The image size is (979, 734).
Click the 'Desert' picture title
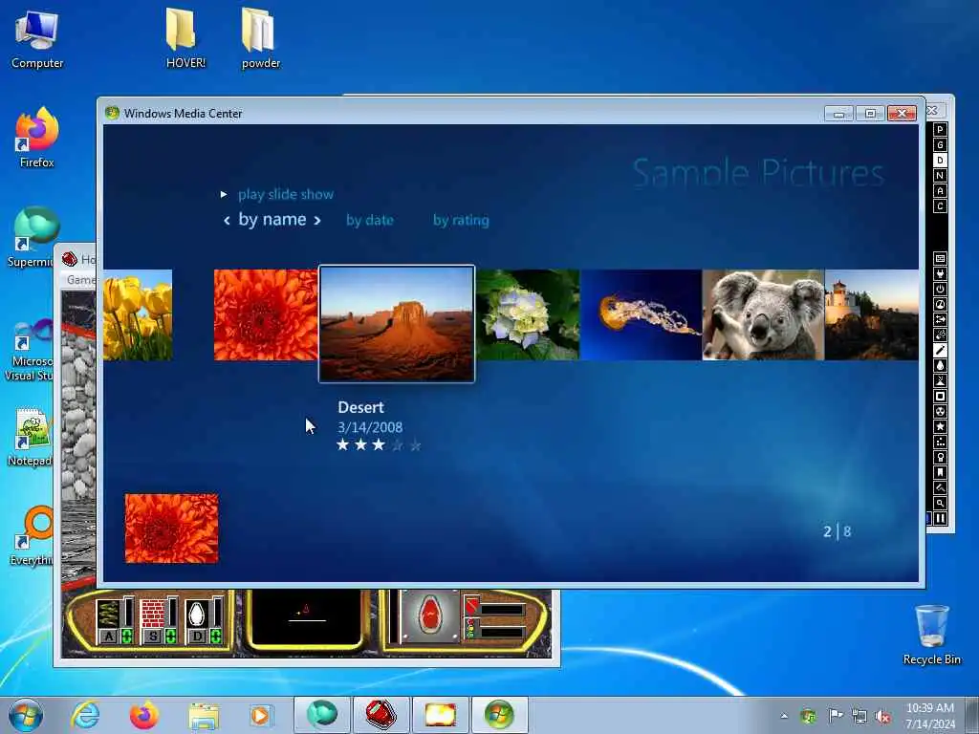pos(360,407)
